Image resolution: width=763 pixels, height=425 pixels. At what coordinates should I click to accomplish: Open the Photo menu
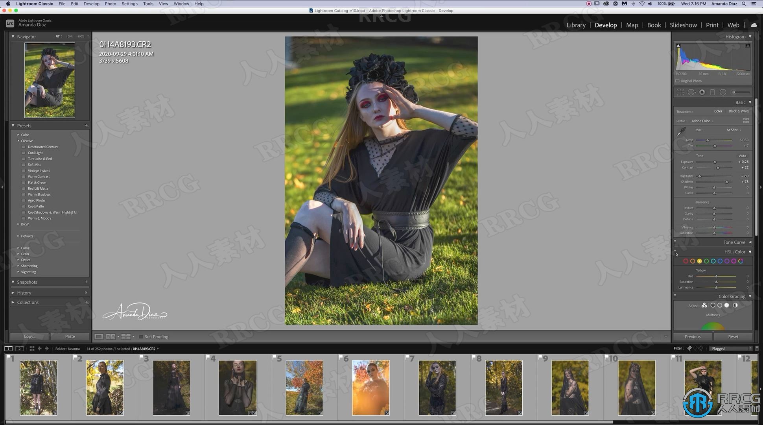pos(110,4)
